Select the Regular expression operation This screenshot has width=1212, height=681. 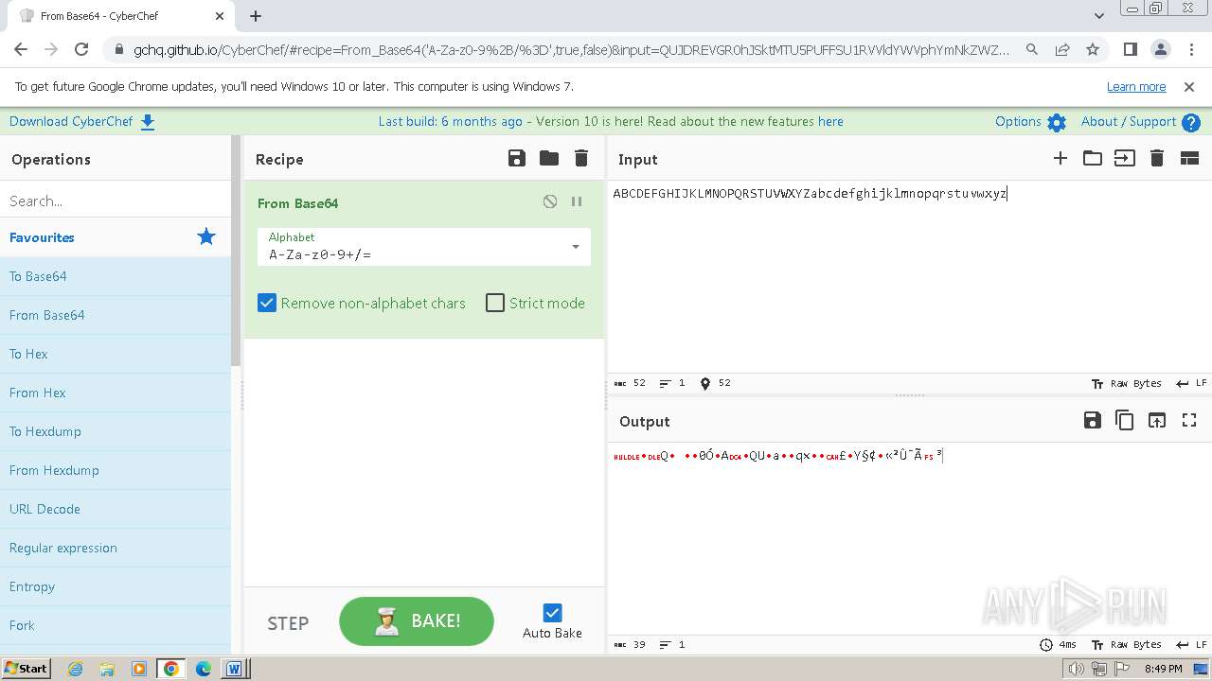pyautogui.click(x=116, y=548)
